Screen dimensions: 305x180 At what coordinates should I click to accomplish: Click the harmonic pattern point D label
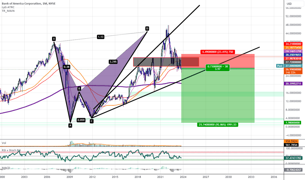147,28
